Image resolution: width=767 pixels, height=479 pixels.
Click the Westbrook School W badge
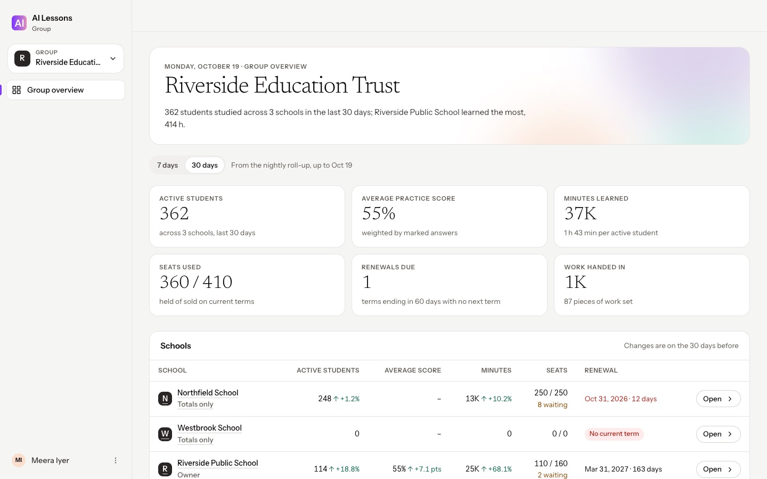165,434
